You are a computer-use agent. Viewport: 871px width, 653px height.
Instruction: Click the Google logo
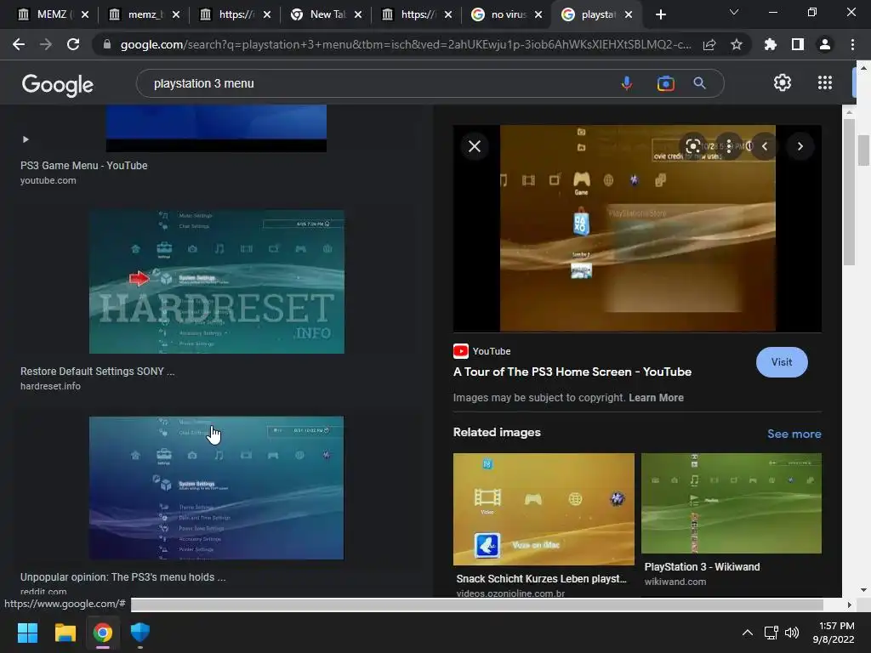[57, 84]
